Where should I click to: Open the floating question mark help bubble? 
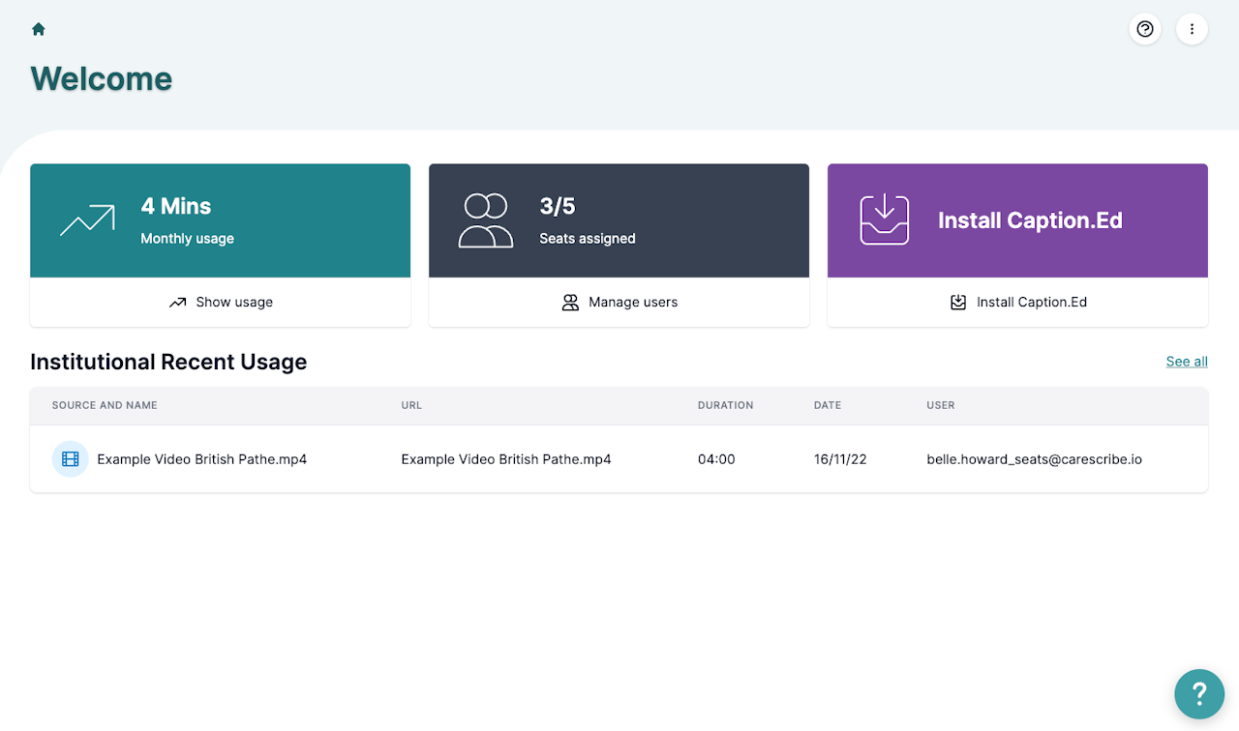[x=1199, y=693]
